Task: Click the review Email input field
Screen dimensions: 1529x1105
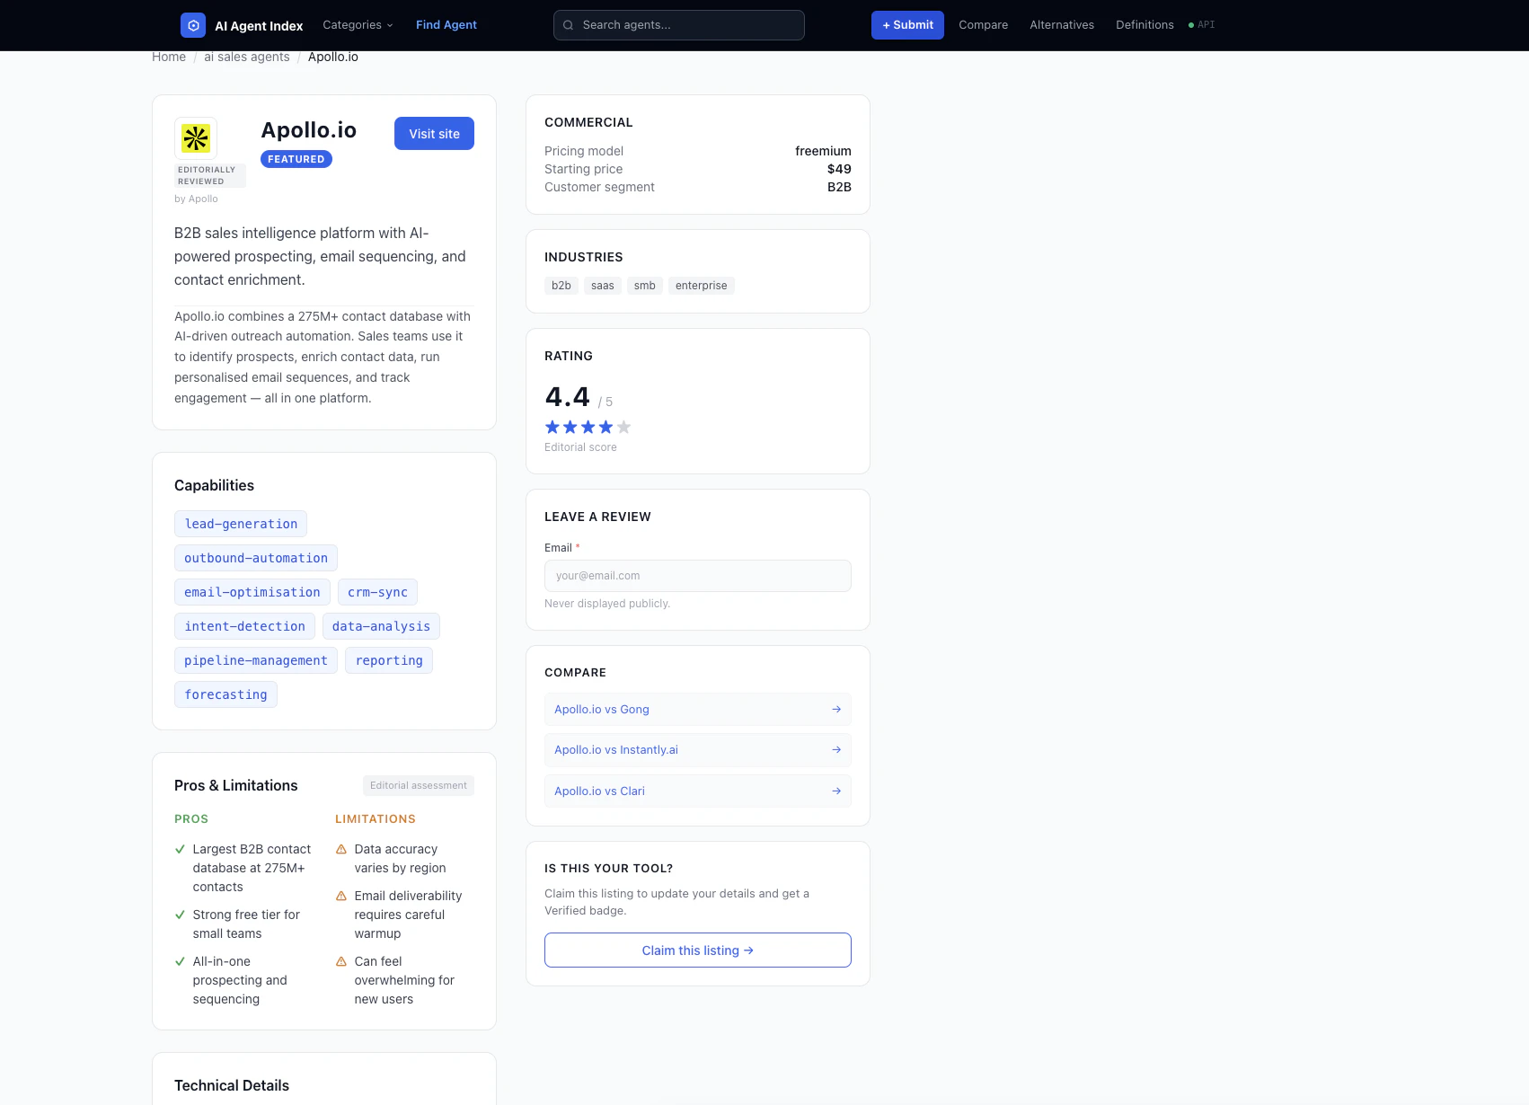Action: (x=698, y=577)
